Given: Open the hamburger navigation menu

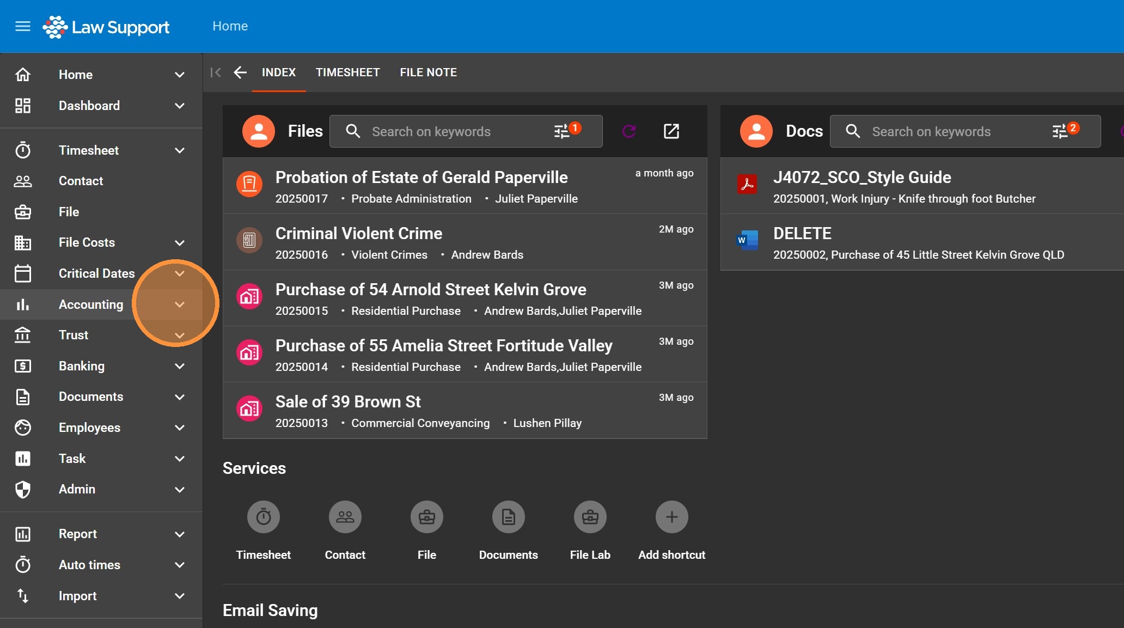Looking at the screenshot, I should 22,26.
